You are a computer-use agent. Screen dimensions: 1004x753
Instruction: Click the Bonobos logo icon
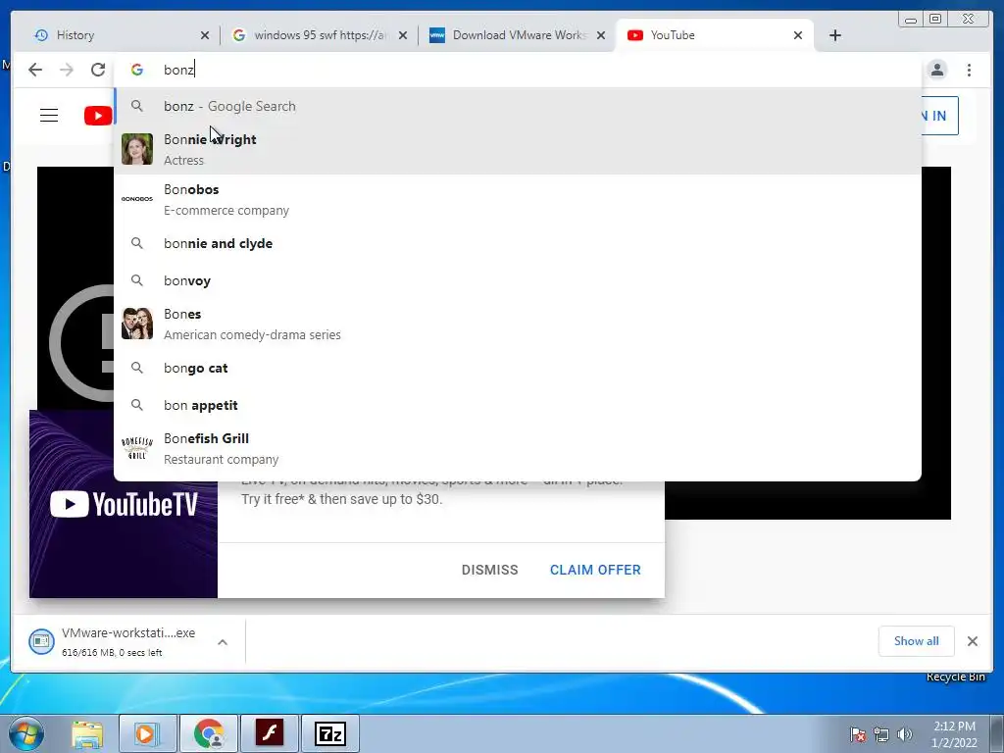point(137,199)
